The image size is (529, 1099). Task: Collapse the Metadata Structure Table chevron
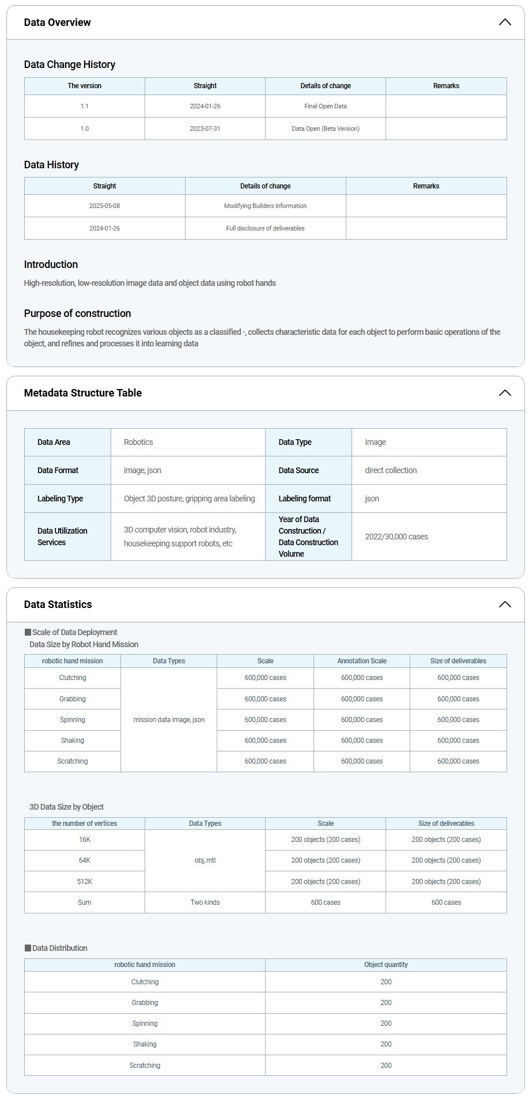tap(504, 393)
